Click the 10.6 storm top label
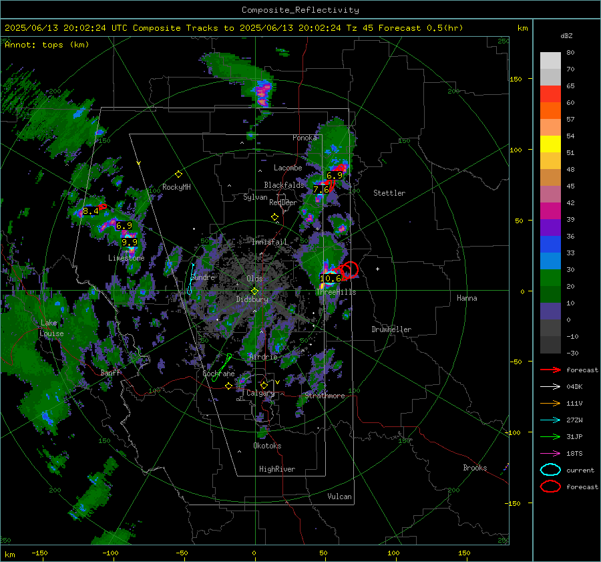 pos(331,279)
